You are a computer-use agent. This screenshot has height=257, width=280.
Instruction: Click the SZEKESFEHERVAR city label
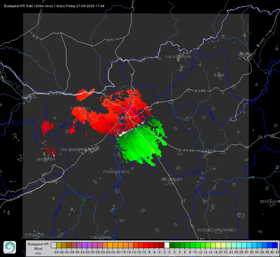click(x=82, y=150)
